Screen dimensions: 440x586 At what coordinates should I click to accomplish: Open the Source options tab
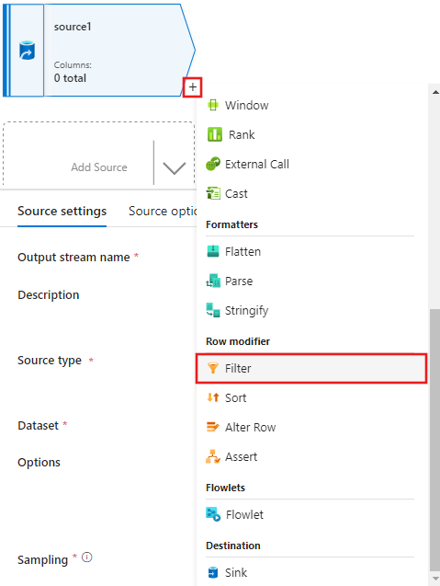coord(163,212)
